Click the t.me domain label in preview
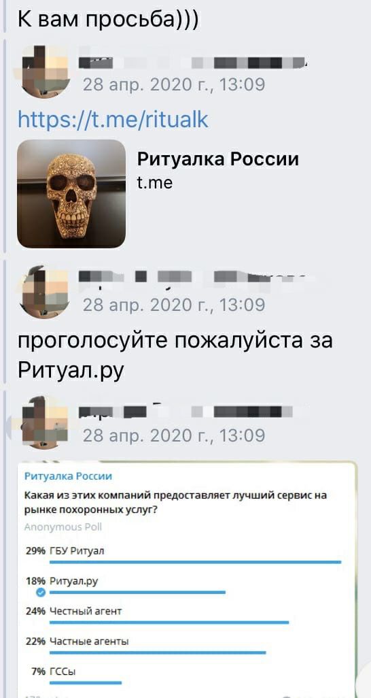371x698 pixels. tap(154, 182)
